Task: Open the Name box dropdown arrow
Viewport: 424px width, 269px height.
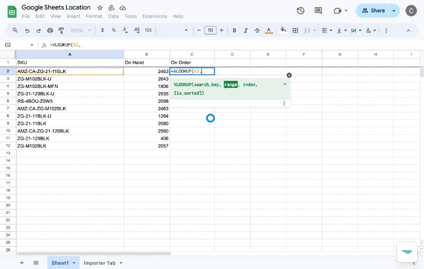Action: click(32, 45)
